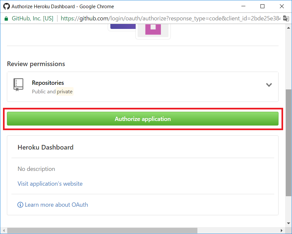Click the horizontal scrollbar thumb at bottom
This screenshot has height=234, width=292.
102,230
